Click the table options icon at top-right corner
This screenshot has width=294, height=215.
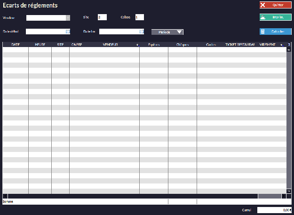coord(289,45)
